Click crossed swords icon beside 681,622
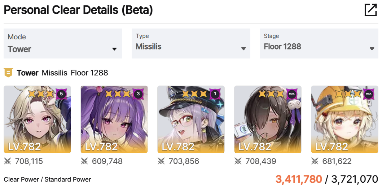 (x=315, y=161)
